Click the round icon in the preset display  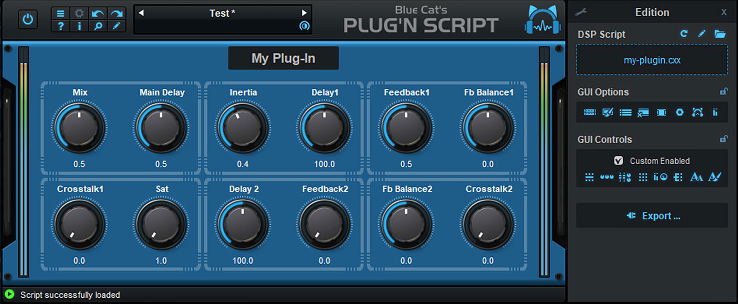[x=304, y=26]
